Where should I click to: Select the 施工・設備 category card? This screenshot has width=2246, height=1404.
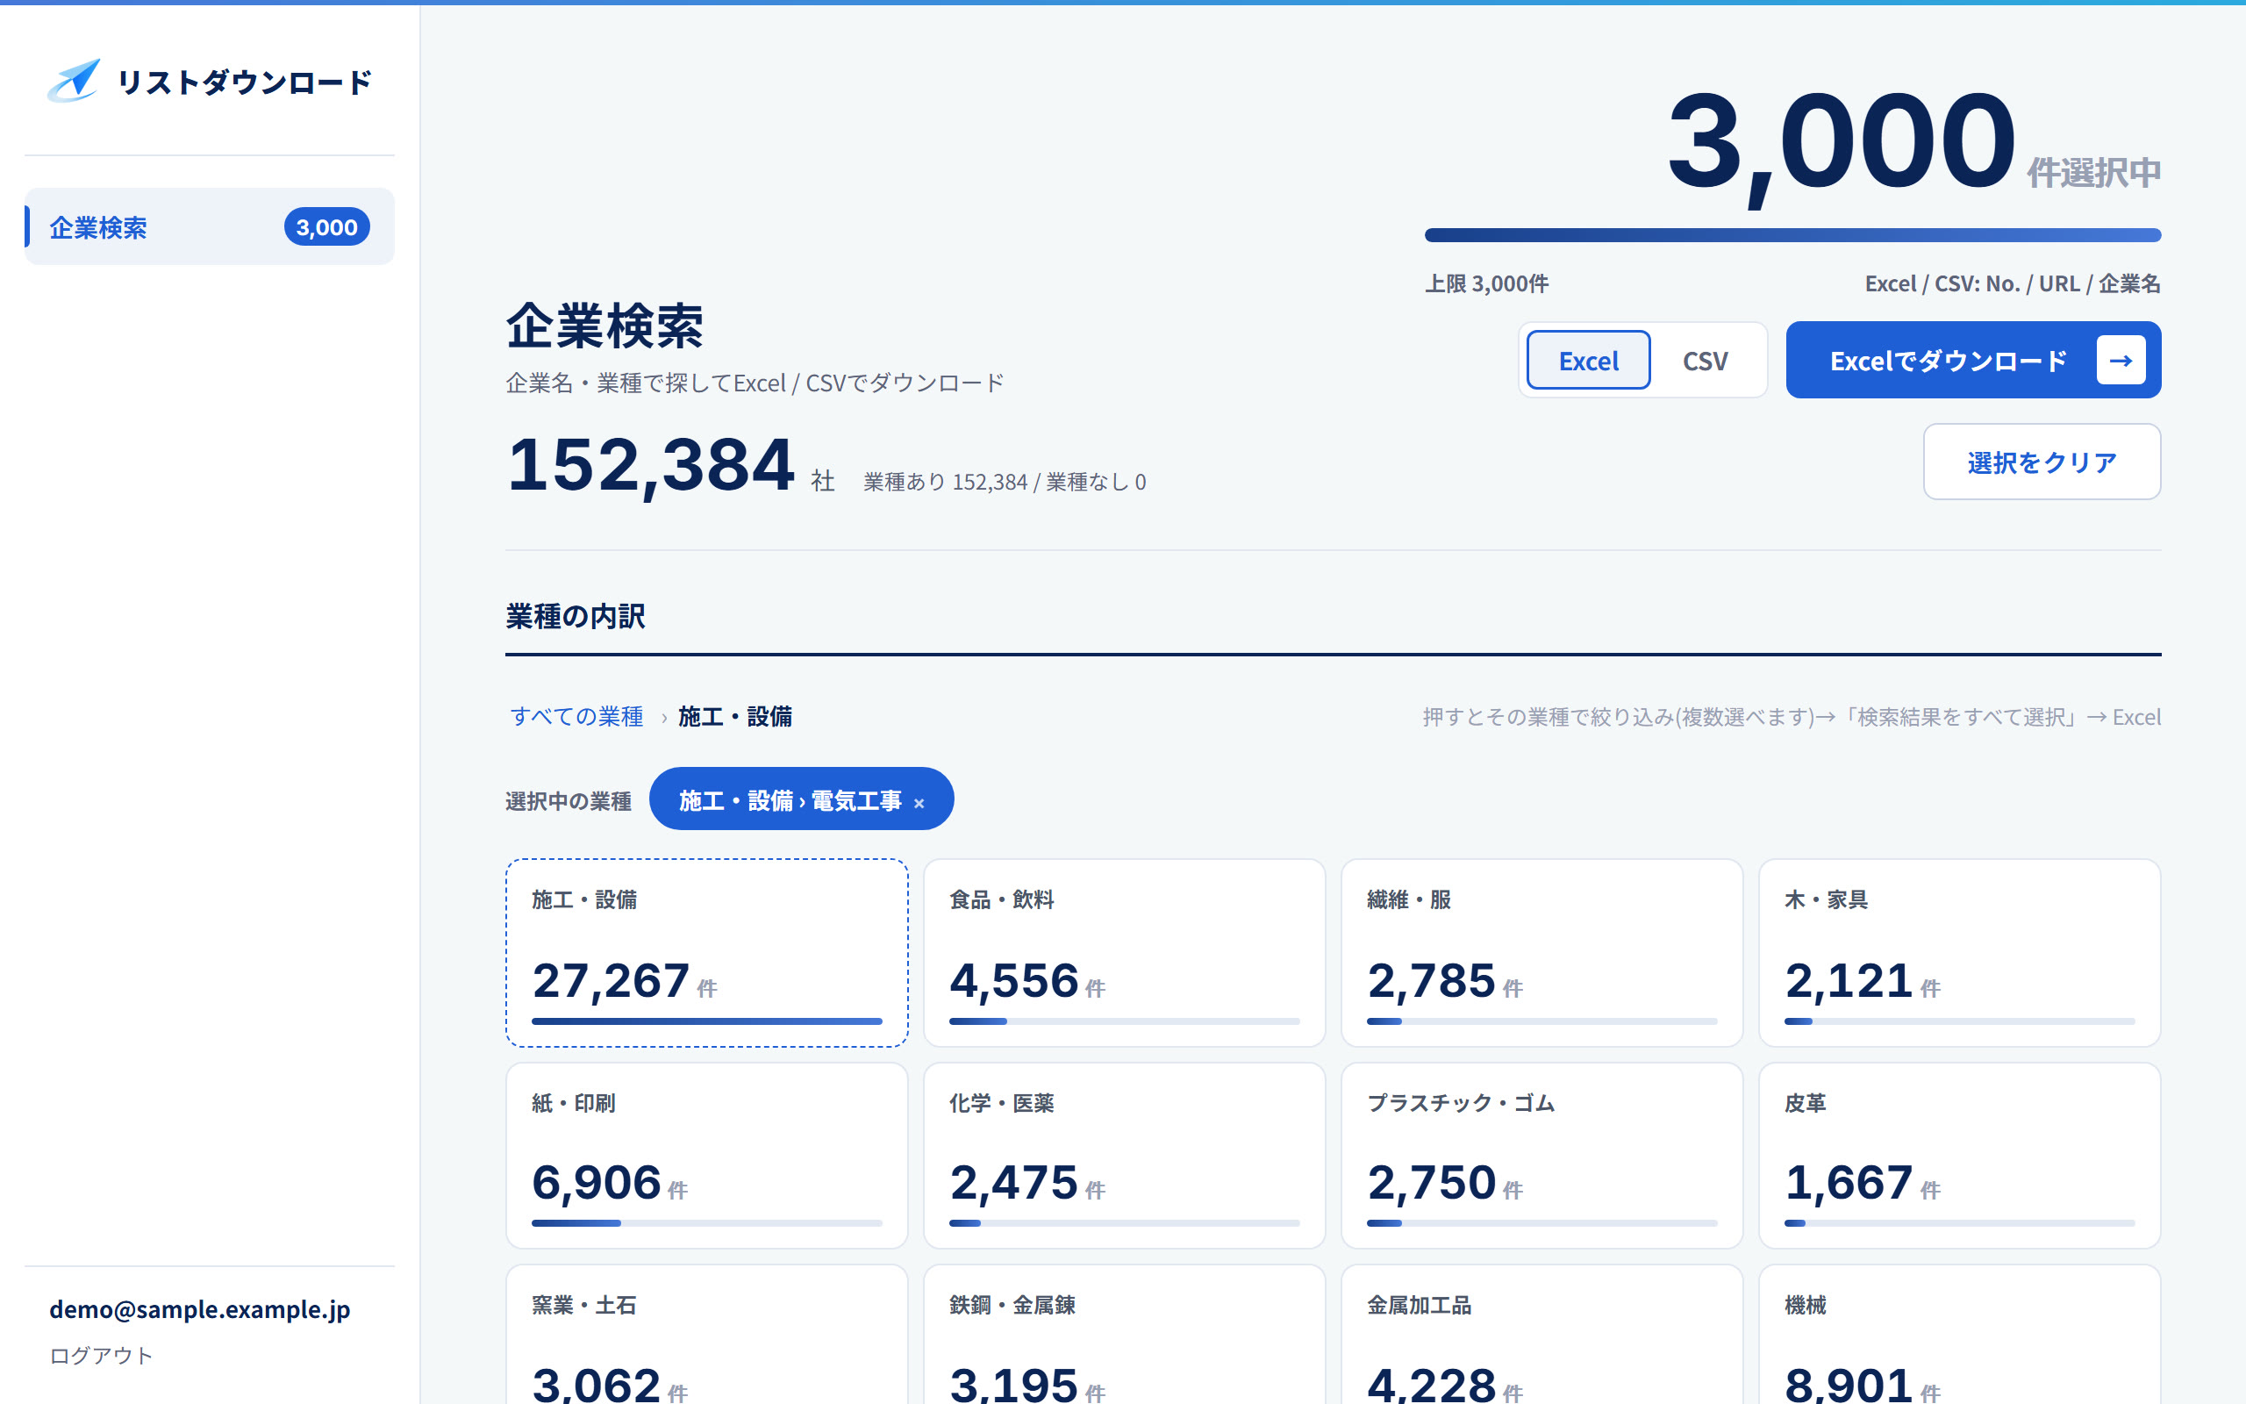coord(706,953)
